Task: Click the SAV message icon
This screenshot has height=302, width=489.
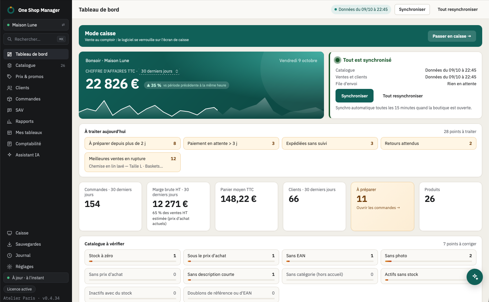Action: (x=10, y=110)
